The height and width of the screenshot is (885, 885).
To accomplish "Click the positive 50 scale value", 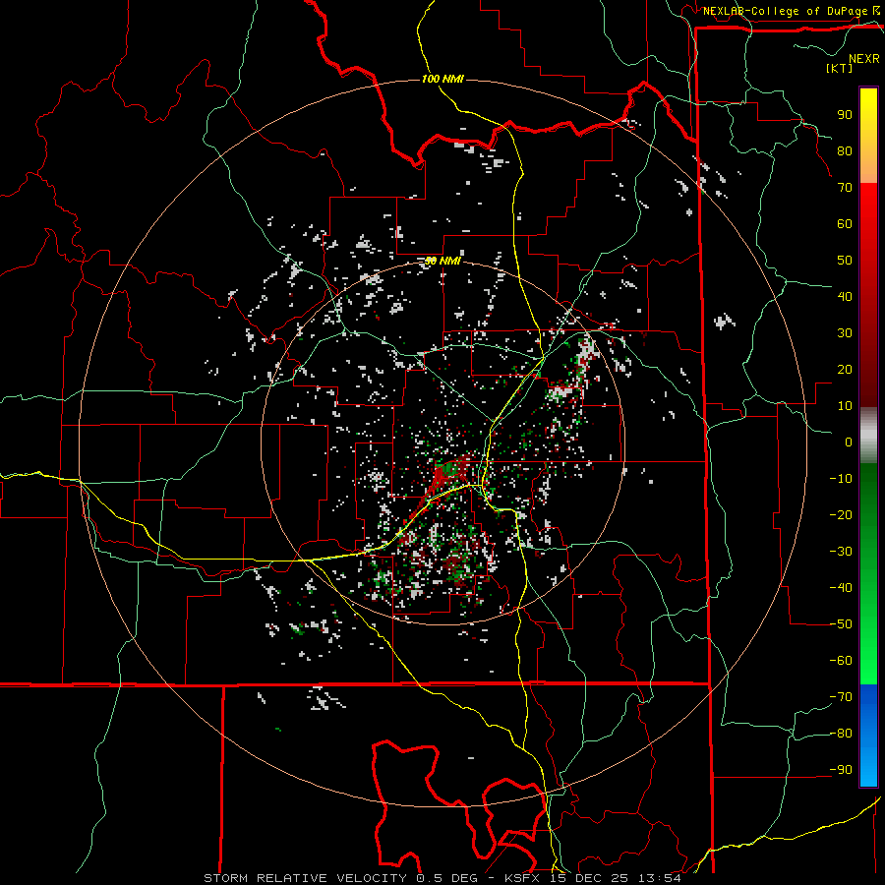I will coord(845,261).
